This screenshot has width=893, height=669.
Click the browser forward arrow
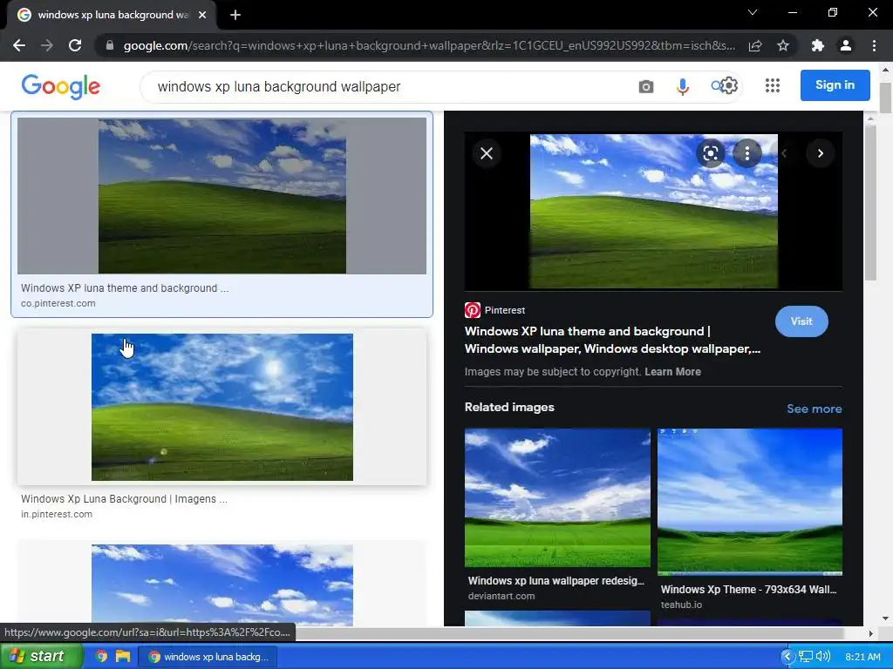[47, 45]
